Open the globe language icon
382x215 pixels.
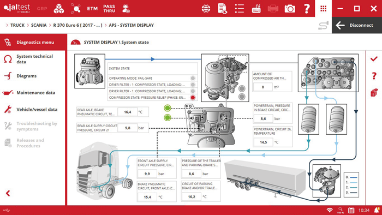click(206, 9)
